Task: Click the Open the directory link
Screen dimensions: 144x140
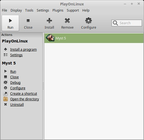Action: click(x=25, y=99)
